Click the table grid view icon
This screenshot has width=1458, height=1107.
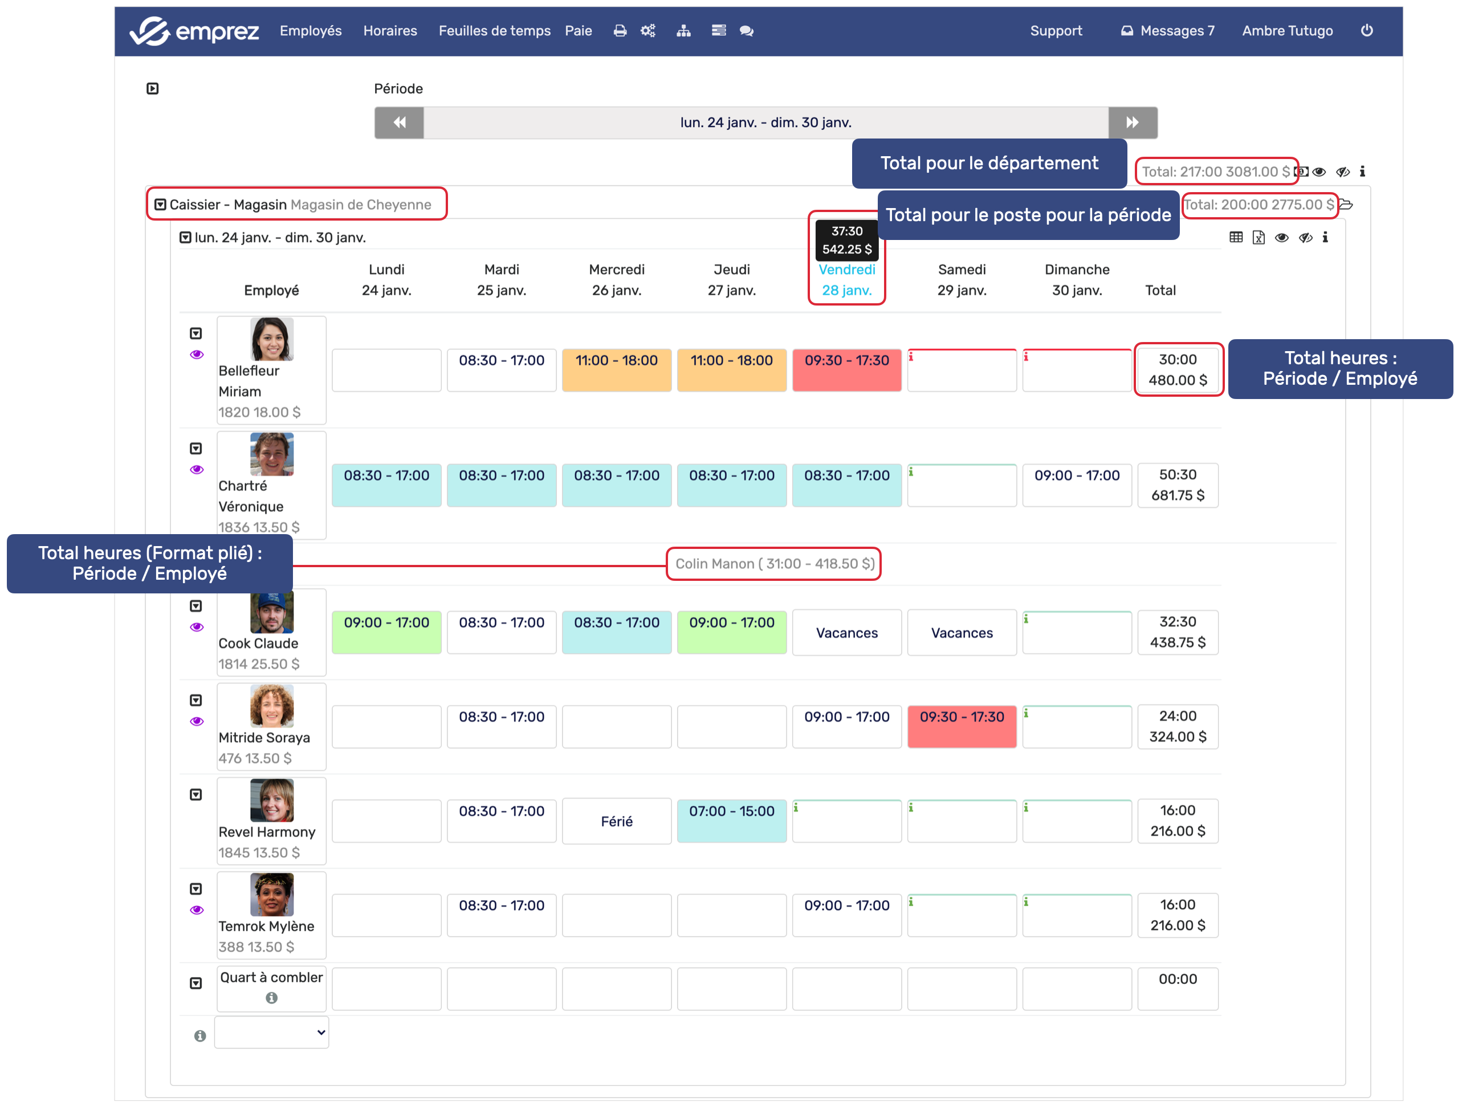1236,237
